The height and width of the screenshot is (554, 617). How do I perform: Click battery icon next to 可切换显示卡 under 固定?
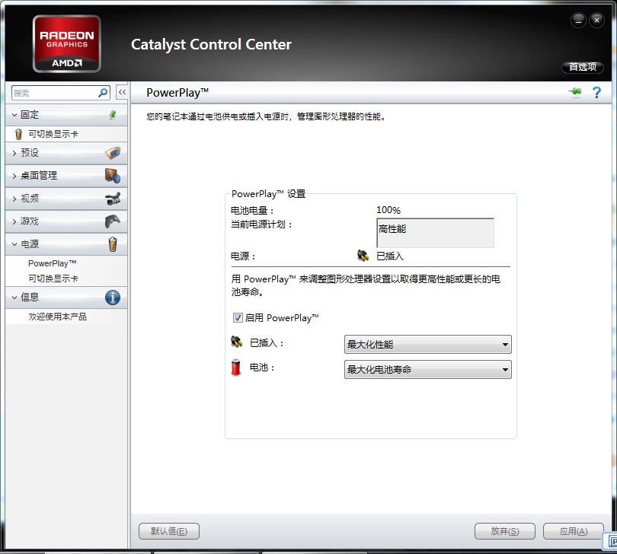point(18,134)
